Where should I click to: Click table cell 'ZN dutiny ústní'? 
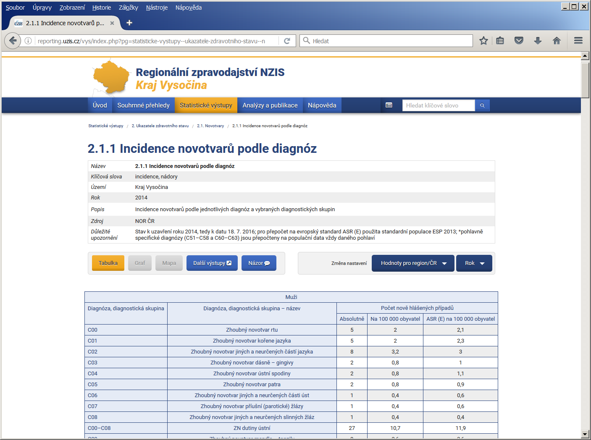point(252,428)
